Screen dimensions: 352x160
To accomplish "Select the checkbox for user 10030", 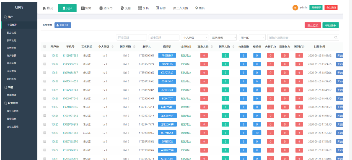I will [x=45, y=81].
